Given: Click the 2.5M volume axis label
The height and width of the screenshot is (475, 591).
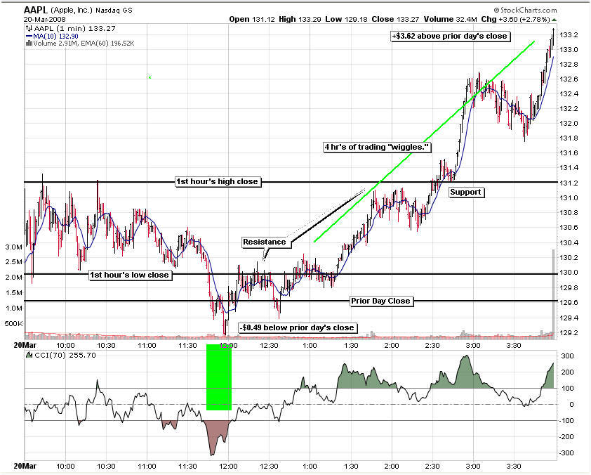Looking at the screenshot, I should tap(13, 262).
